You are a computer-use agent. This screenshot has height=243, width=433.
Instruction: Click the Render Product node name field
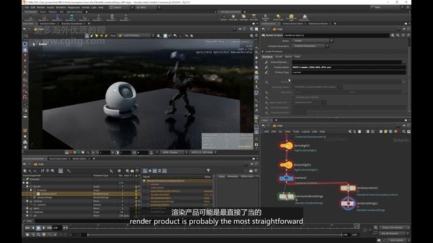click(x=336, y=35)
